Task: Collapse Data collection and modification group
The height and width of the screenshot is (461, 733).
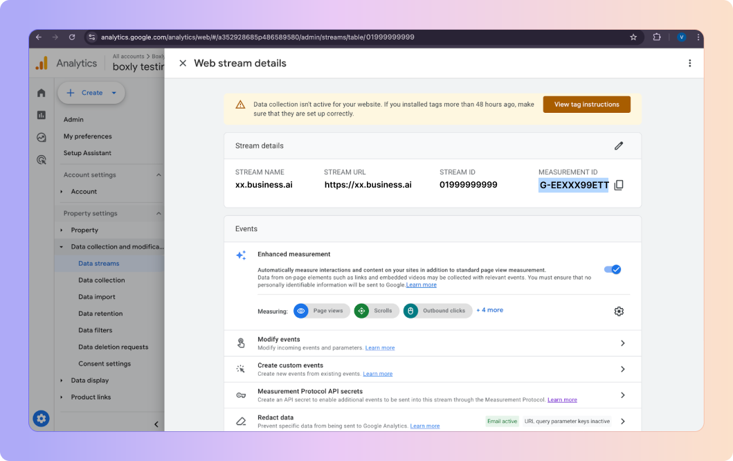Action: pyautogui.click(x=61, y=247)
